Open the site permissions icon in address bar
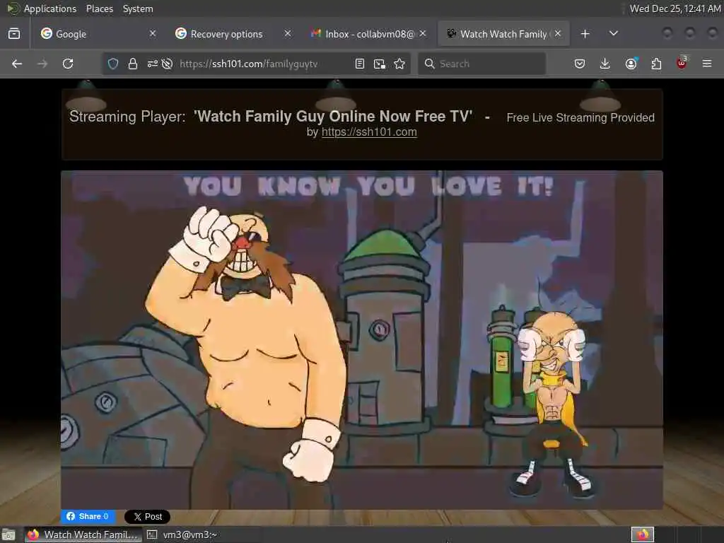The height and width of the screenshot is (543, 724). [x=153, y=64]
